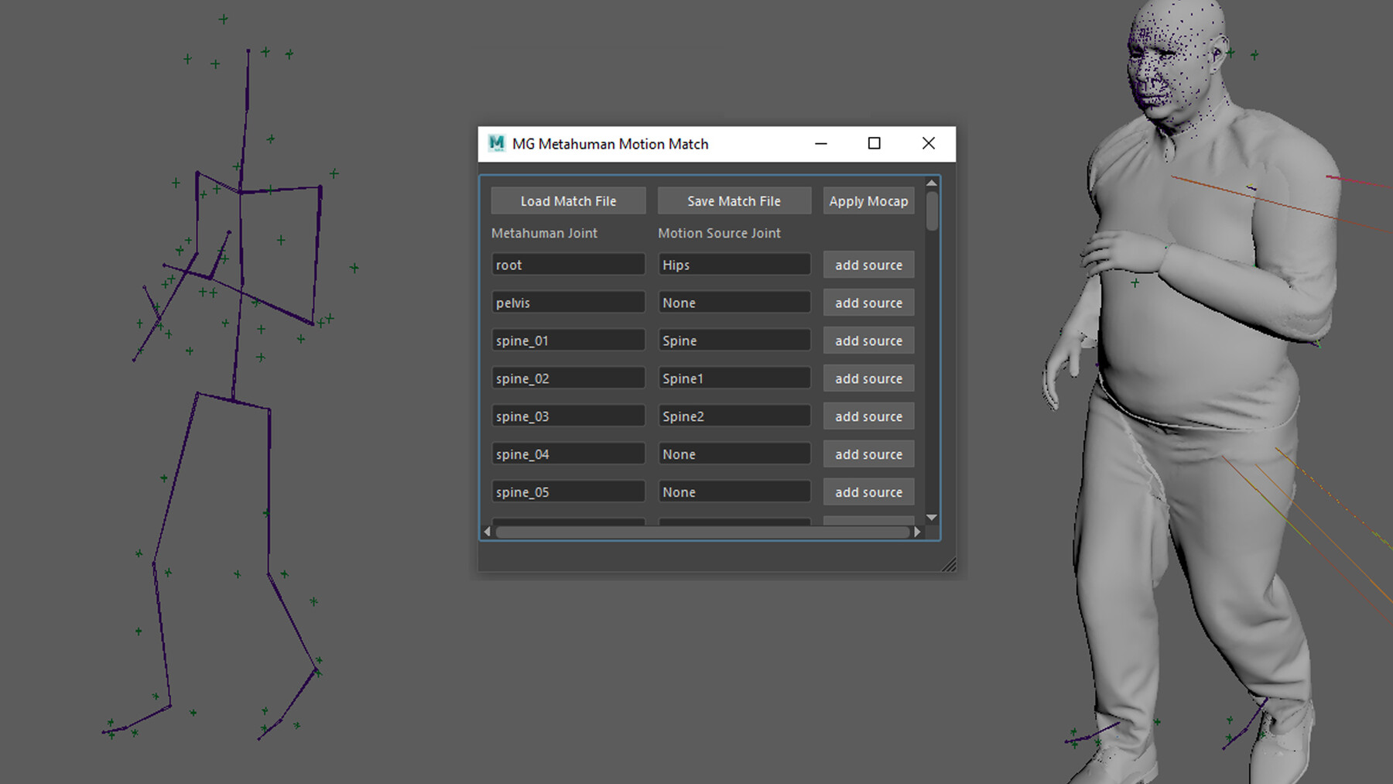Apply mocap to the Metahuman

[x=868, y=200]
